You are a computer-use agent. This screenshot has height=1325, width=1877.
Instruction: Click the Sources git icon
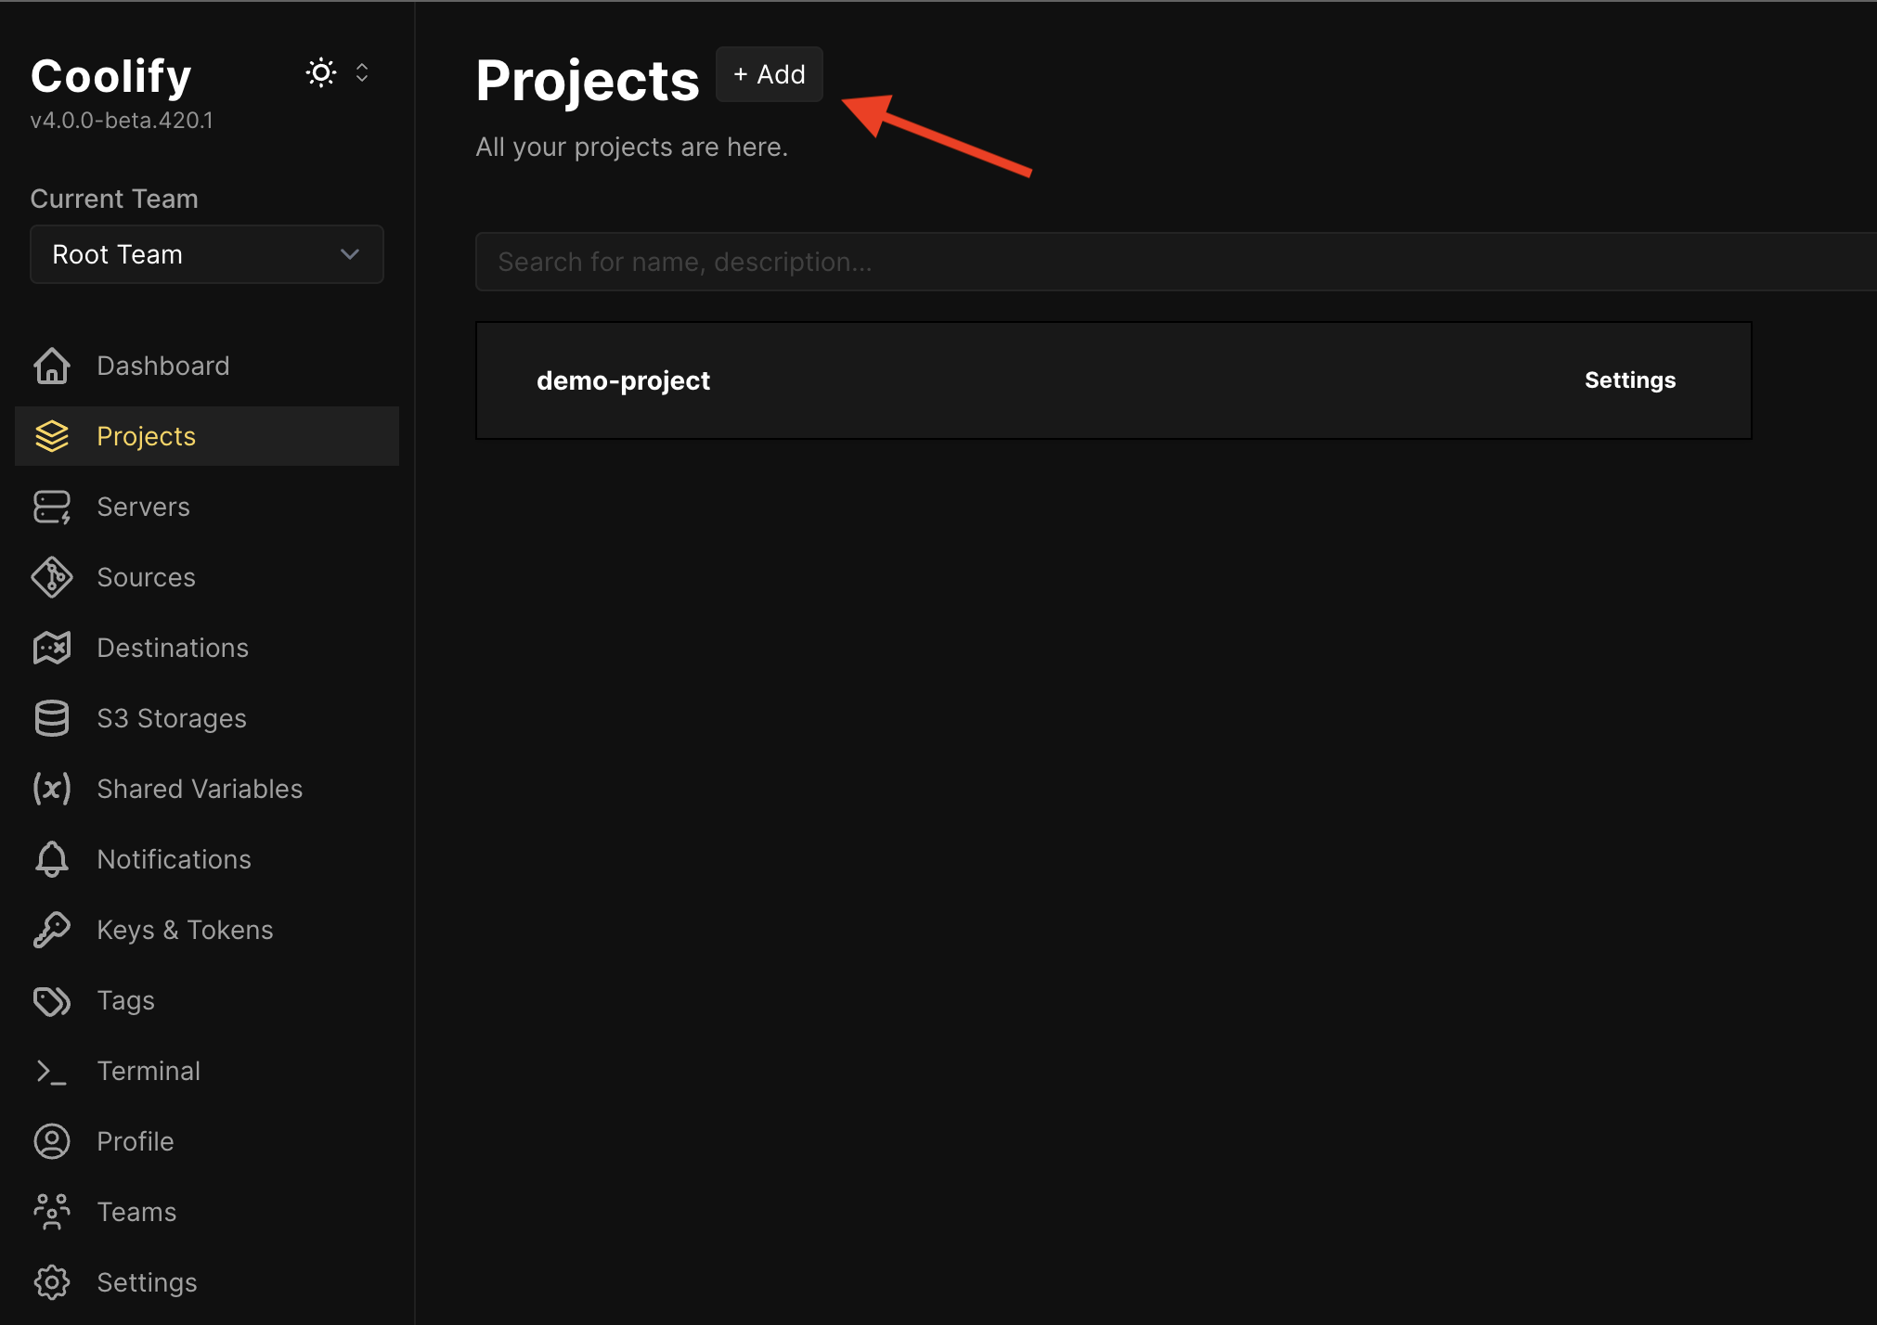(52, 577)
